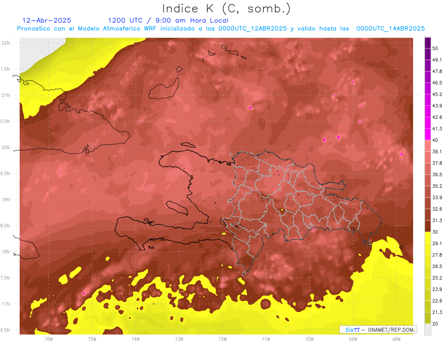Click the '22N' latitude label
This screenshot has height=344, width=445.
point(6,43)
